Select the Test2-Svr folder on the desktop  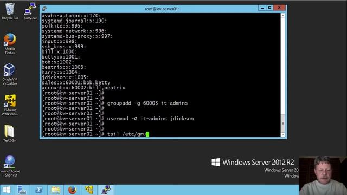click(10, 133)
